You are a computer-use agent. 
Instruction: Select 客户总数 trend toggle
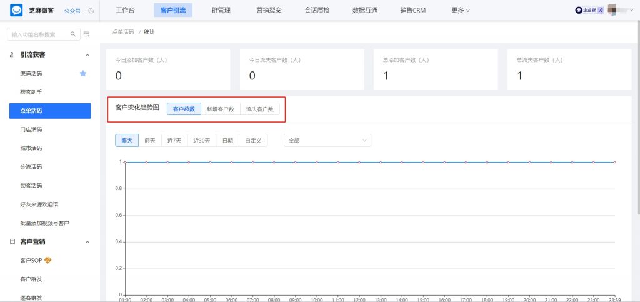(x=184, y=109)
